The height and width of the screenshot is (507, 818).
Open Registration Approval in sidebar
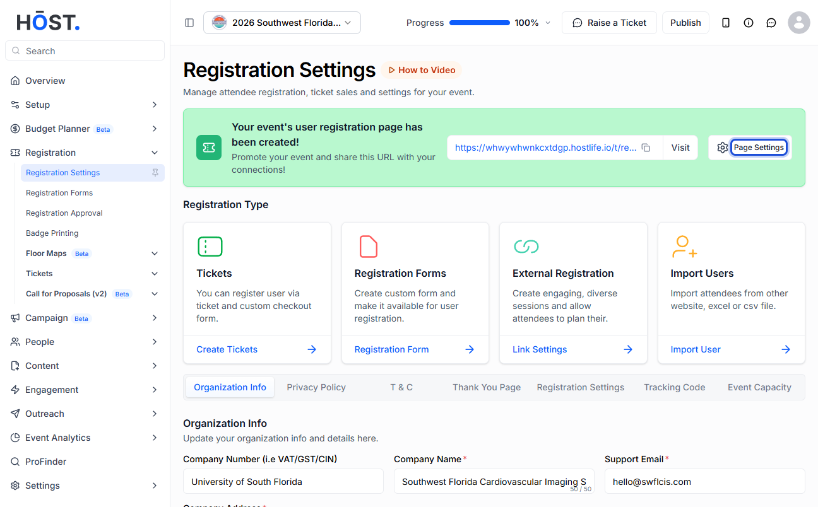(x=64, y=213)
